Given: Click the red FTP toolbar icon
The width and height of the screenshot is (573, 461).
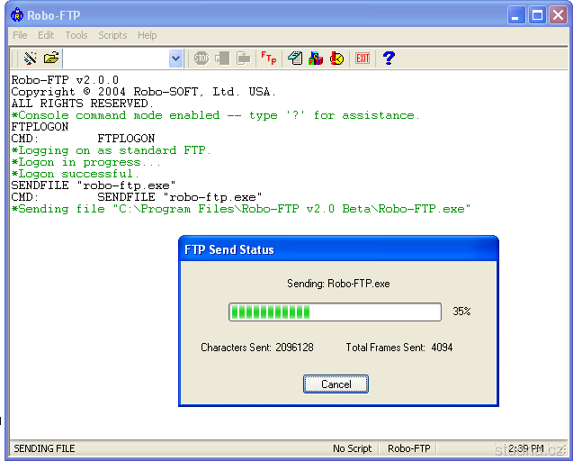Looking at the screenshot, I should 268,59.
